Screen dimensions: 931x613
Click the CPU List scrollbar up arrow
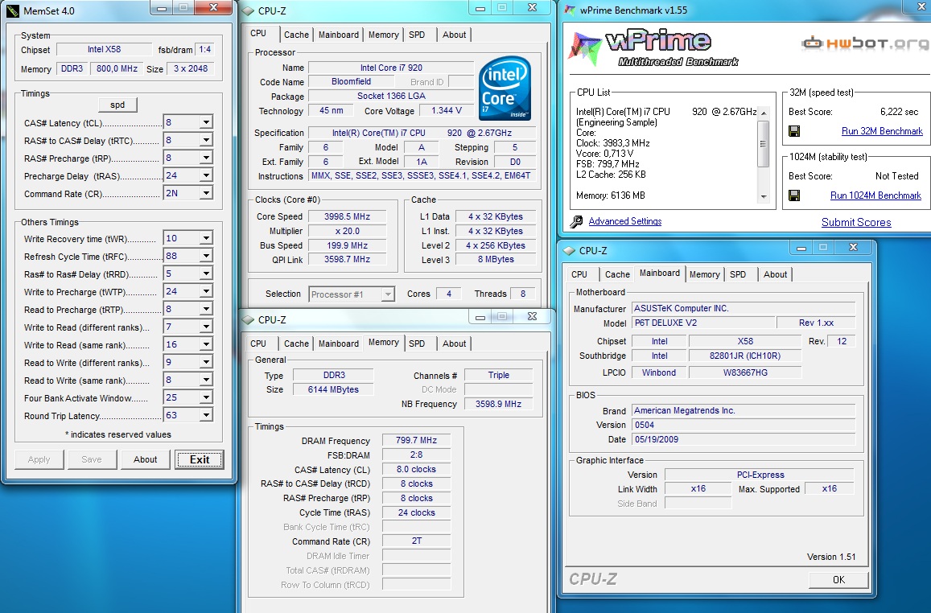click(764, 113)
